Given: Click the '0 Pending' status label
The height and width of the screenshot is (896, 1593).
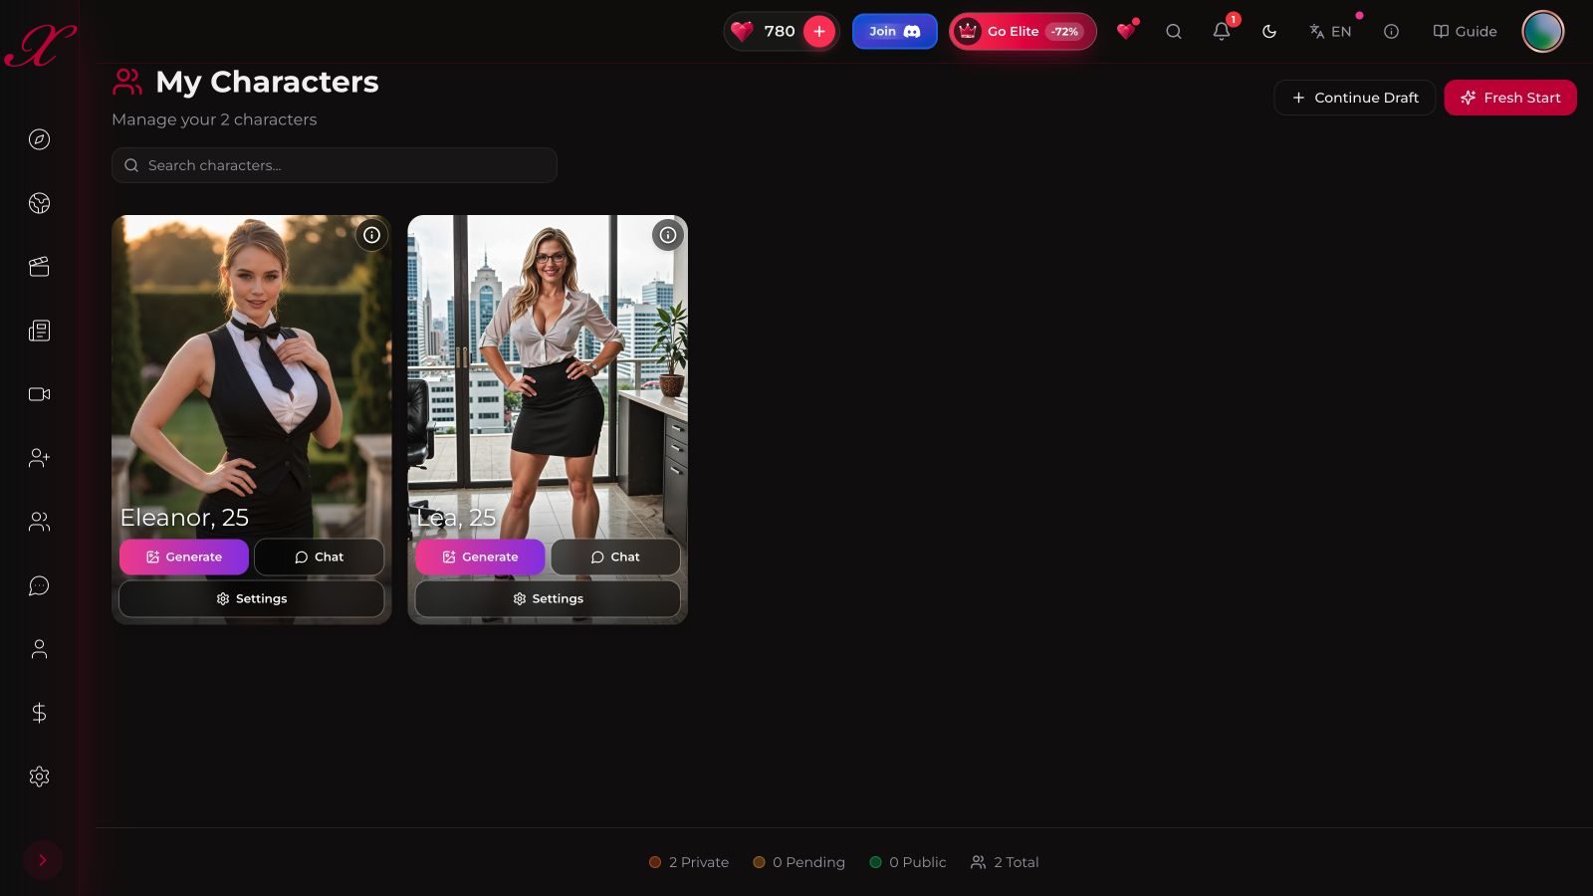Looking at the screenshot, I should (798, 862).
